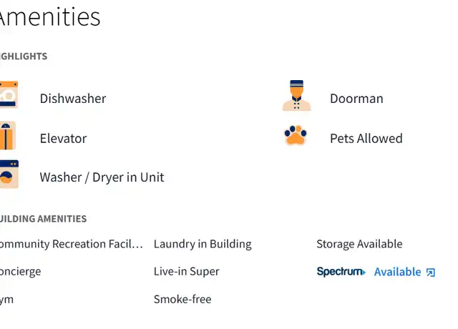Click the Pets Allowed text
Screen dimensions: 458x329
click(366, 138)
